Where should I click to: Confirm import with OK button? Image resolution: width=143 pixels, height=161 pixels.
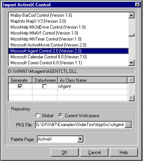64,152
